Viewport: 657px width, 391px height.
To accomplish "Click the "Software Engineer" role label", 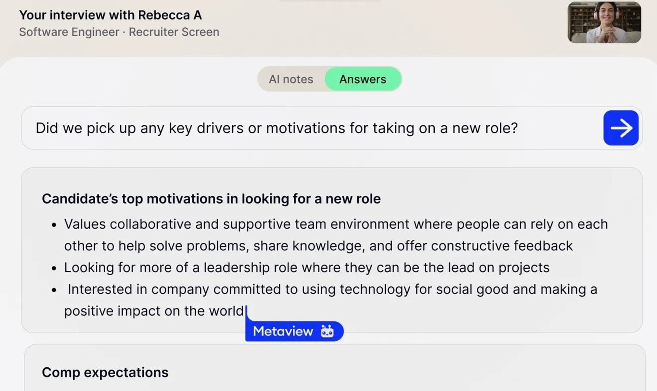I will pyautogui.click(x=69, y=32).
